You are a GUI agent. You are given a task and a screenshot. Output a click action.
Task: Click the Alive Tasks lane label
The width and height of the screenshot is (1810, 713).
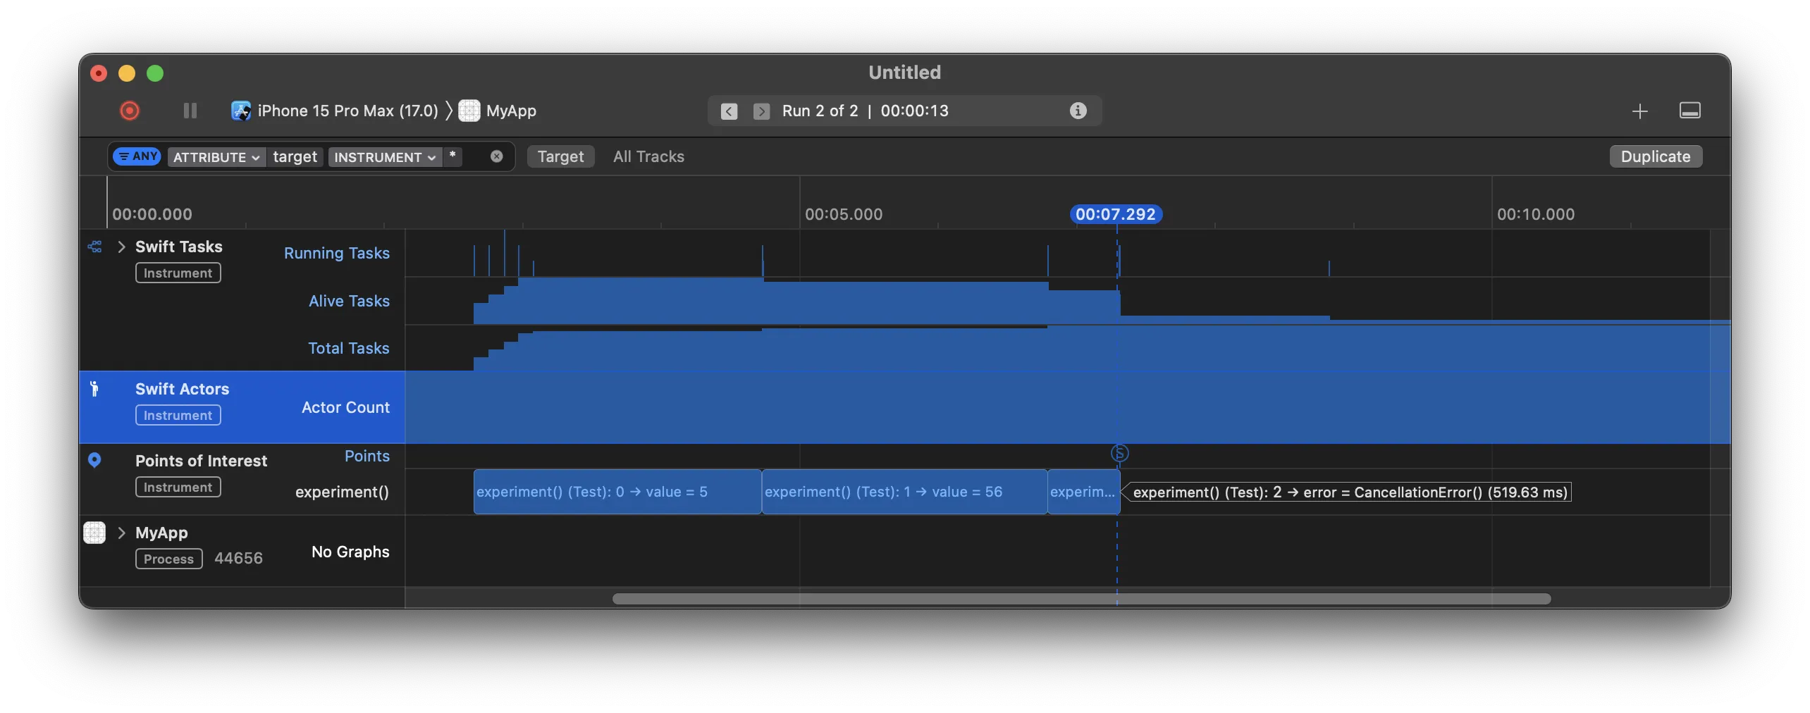[350, 301]
